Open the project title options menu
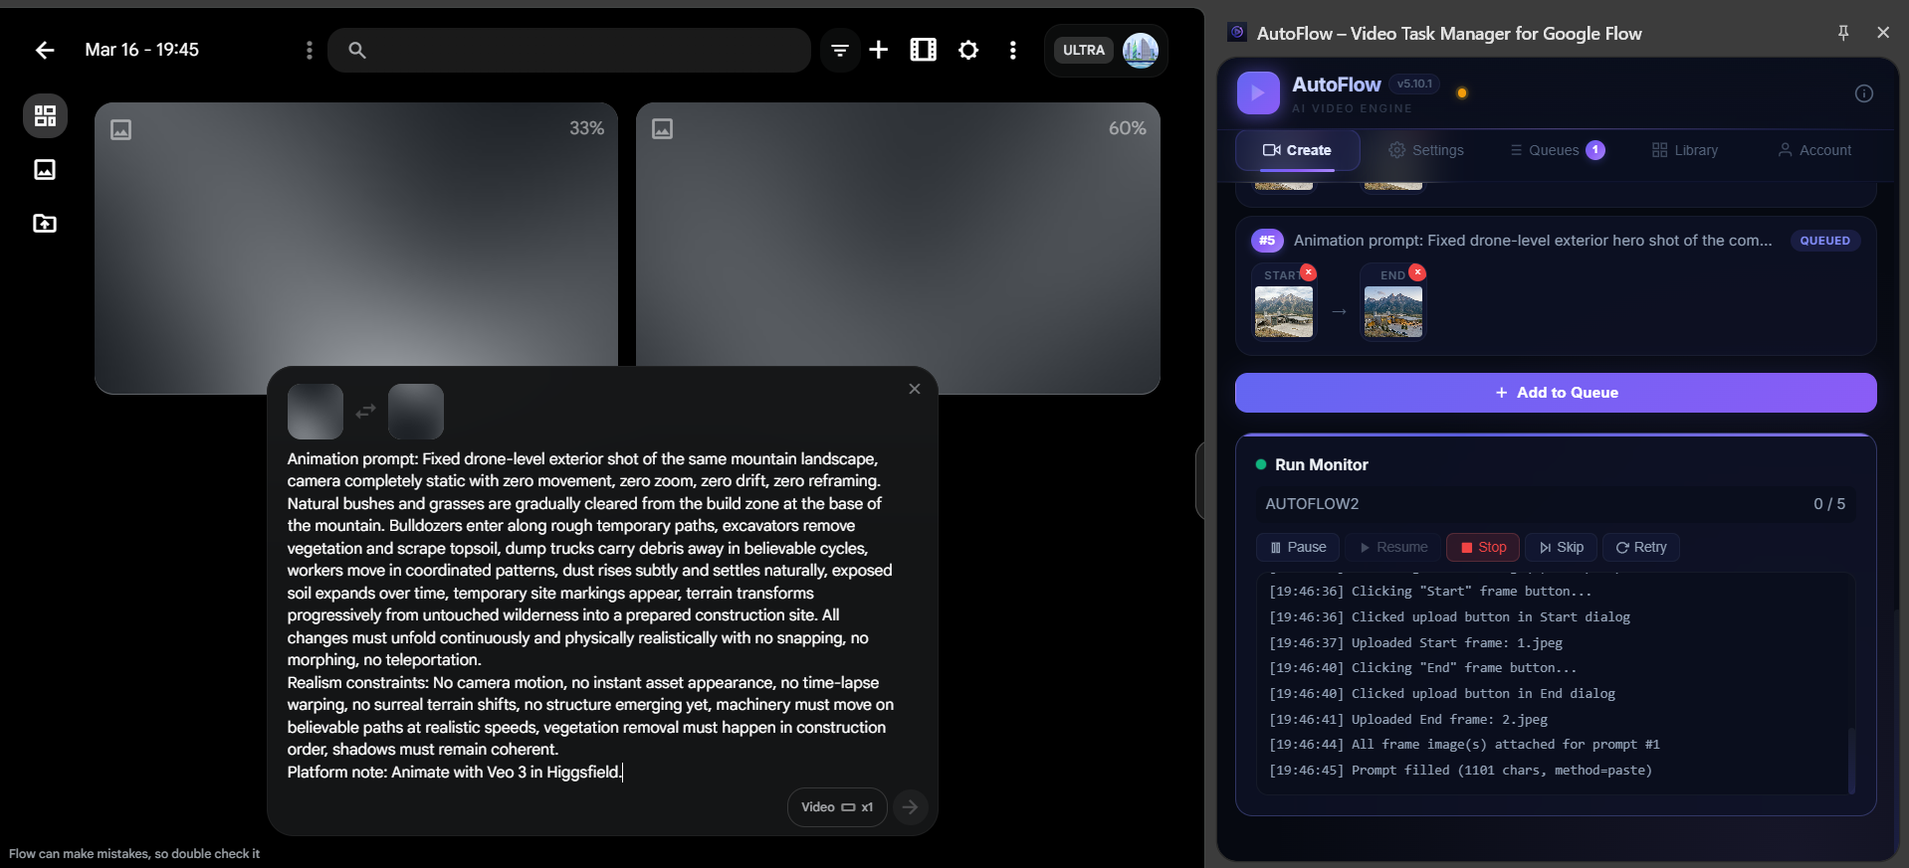 coord(309,50)
